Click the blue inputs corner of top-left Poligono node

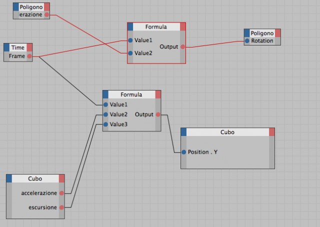pos(16,7)
